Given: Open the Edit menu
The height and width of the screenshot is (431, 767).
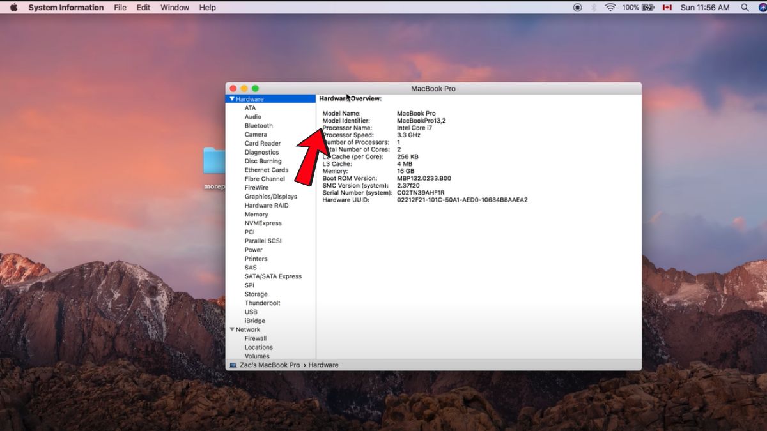Looking at the screenshot, I should point(143,8).
